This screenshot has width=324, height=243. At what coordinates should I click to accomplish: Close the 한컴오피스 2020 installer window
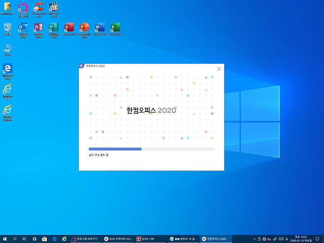[219, 69]
